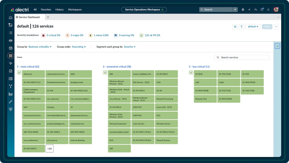Switch to the Service Dashboard tab
The width and height of the screenshot is (289, 163).
click(x=29, y=17)
